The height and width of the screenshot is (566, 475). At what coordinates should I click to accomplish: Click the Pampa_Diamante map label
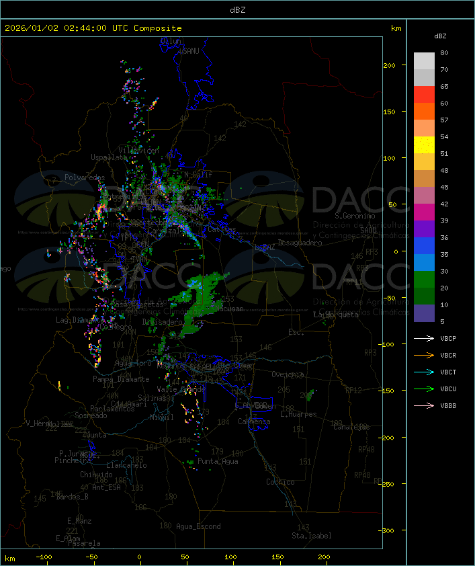(121, 379)
